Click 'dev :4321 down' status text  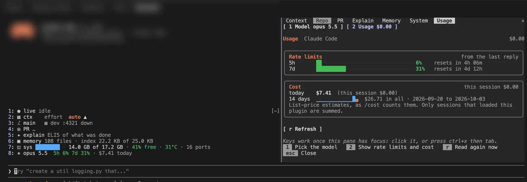71,123
